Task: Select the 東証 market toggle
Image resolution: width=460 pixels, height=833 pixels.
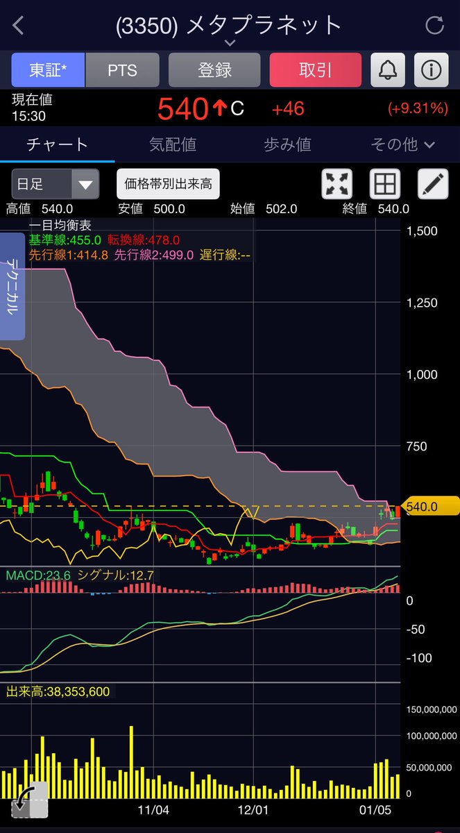Action: click(x=48, y=70)
